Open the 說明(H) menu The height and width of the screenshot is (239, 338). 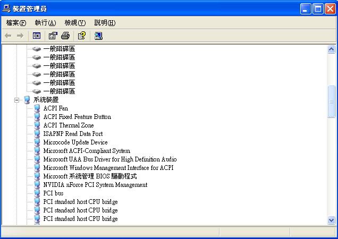click(105, 23)
